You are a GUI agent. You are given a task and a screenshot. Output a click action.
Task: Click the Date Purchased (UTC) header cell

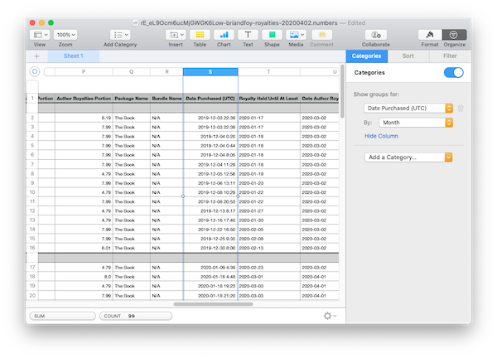(210, 99)
